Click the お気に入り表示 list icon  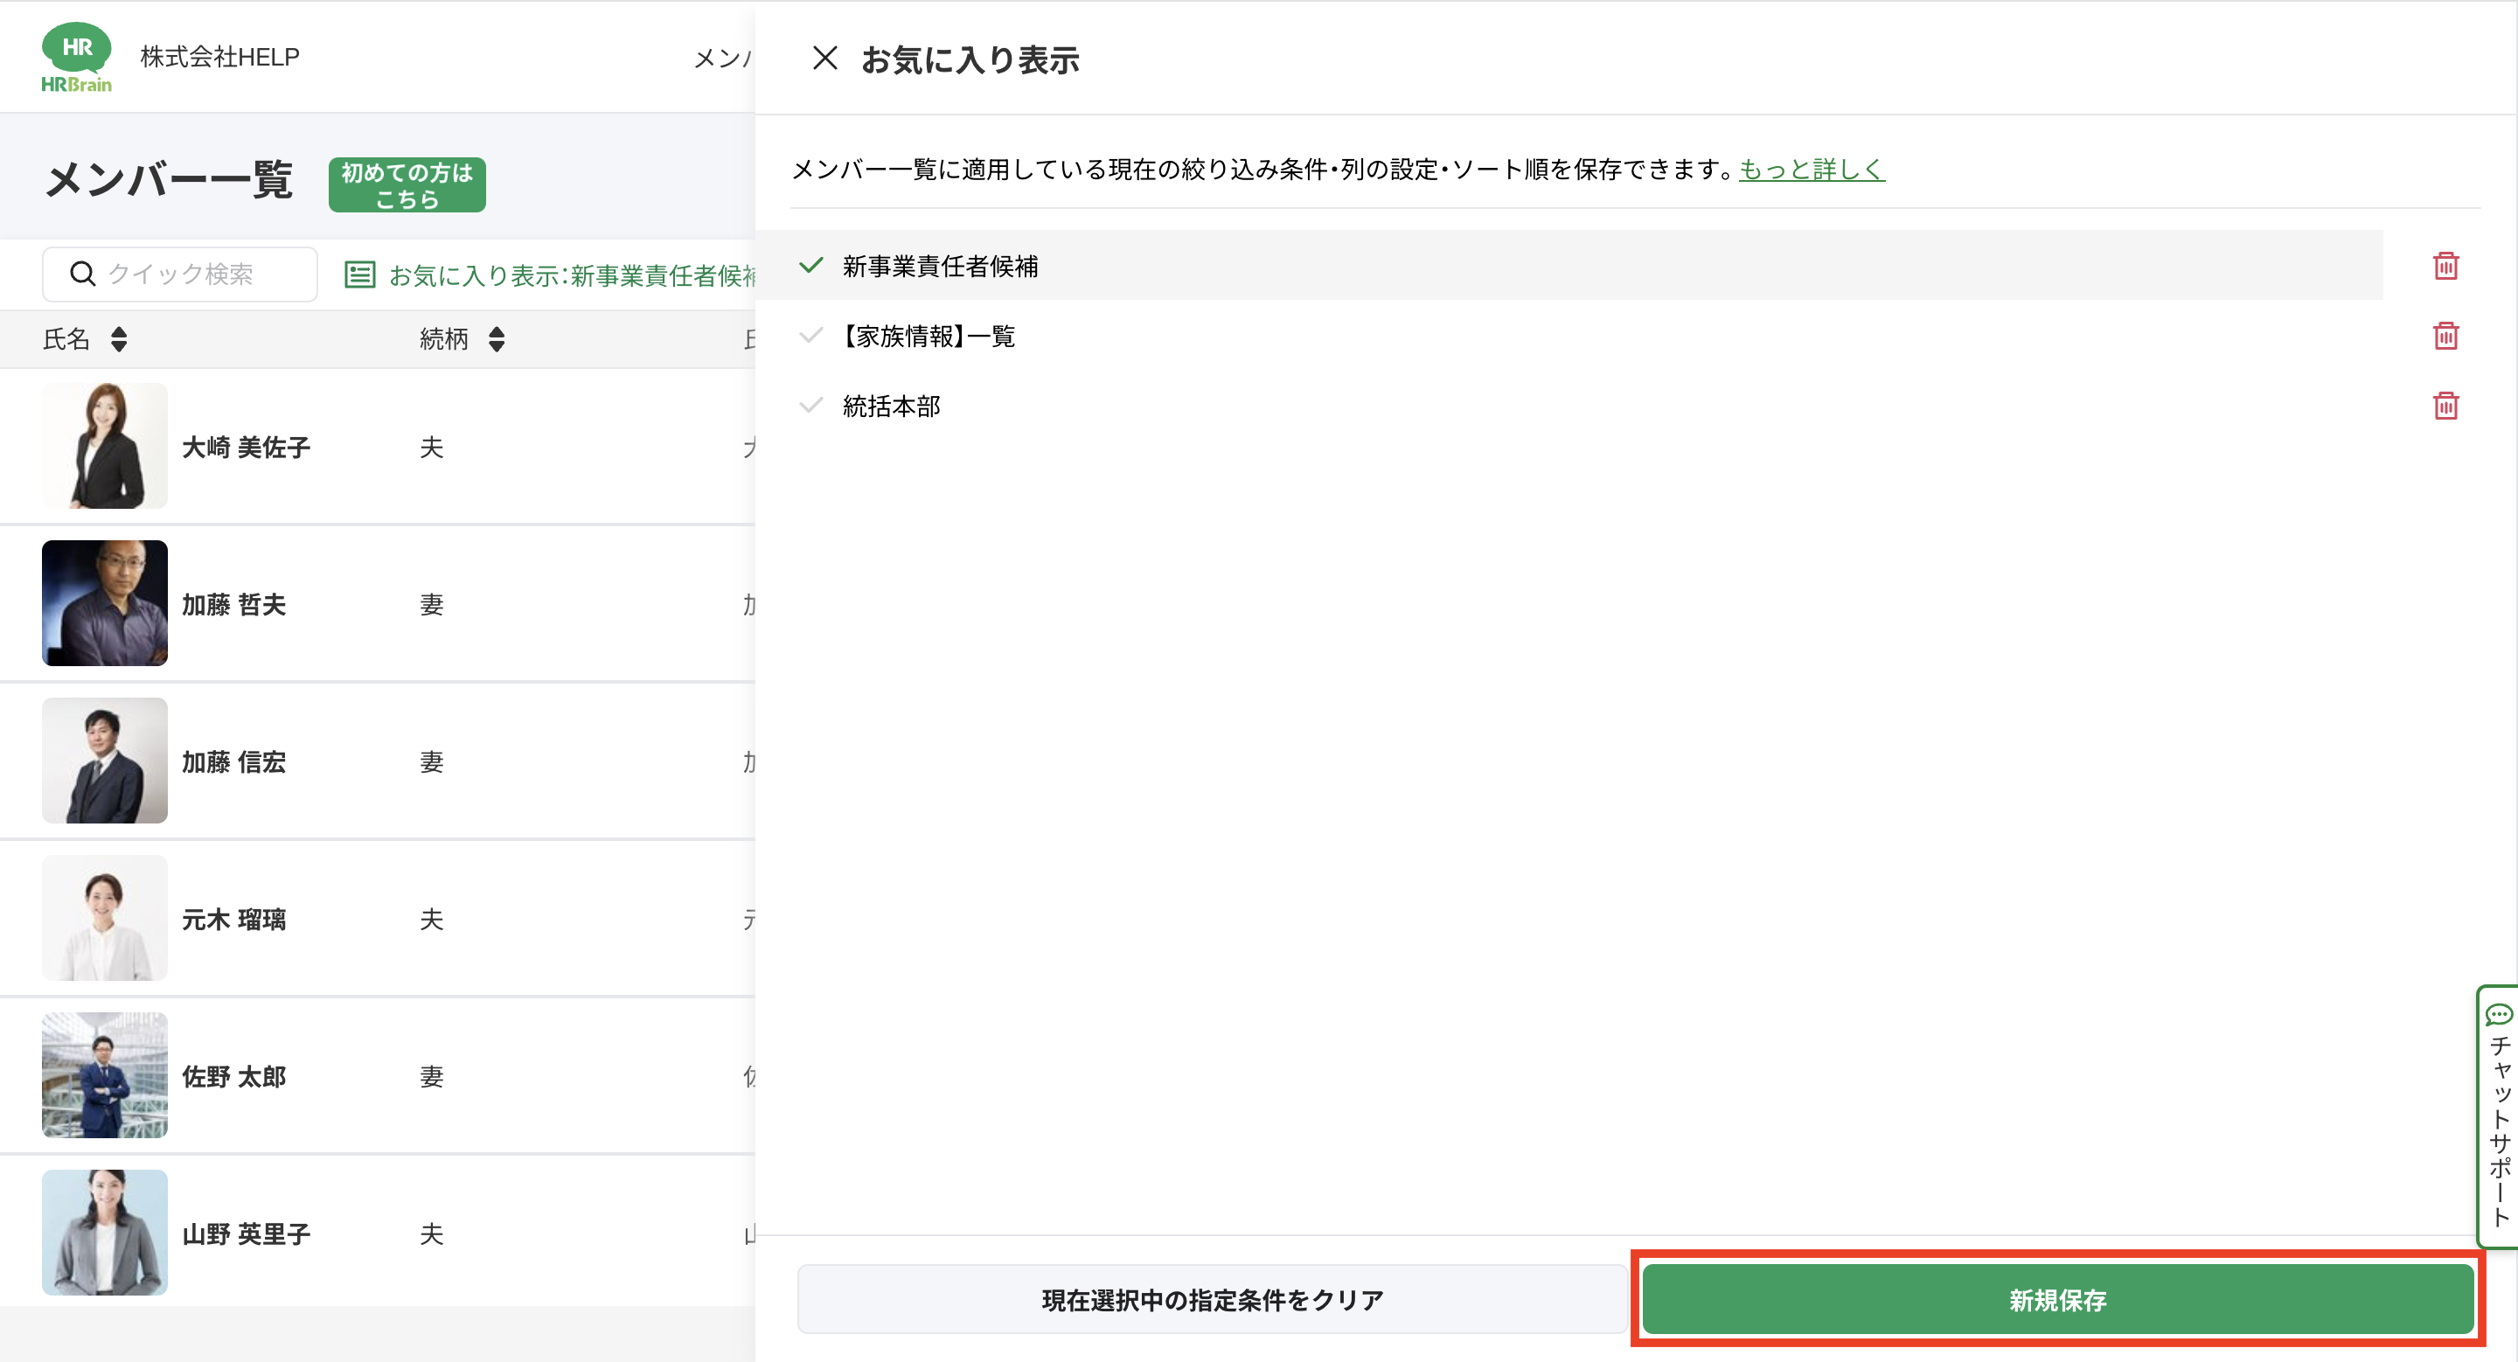click(359, 274)
